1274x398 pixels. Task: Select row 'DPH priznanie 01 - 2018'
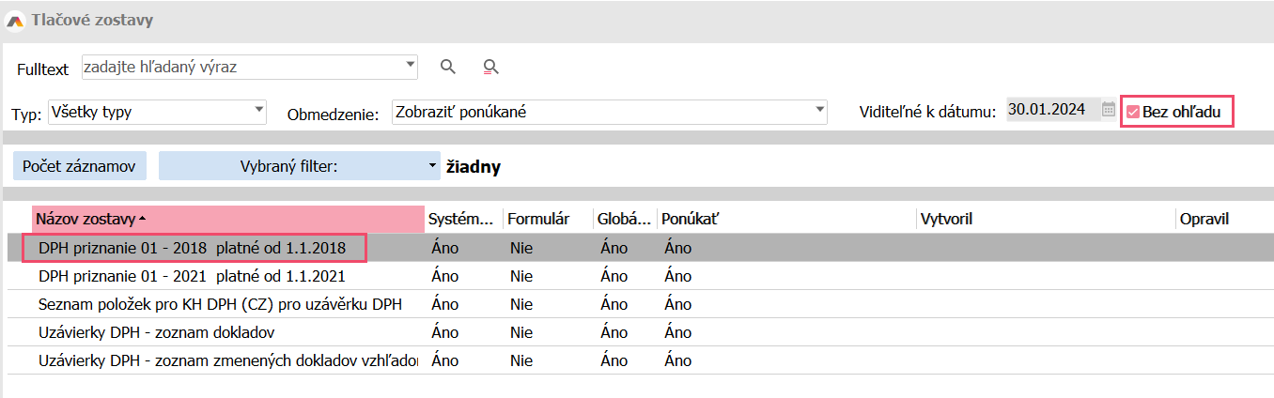(192, 249)
